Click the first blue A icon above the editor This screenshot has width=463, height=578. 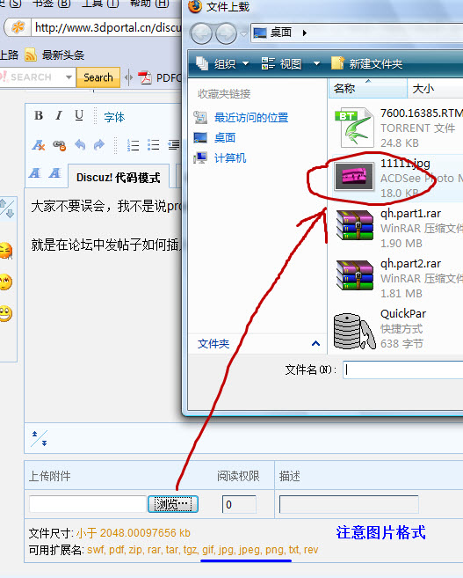(x=35, y=173)
